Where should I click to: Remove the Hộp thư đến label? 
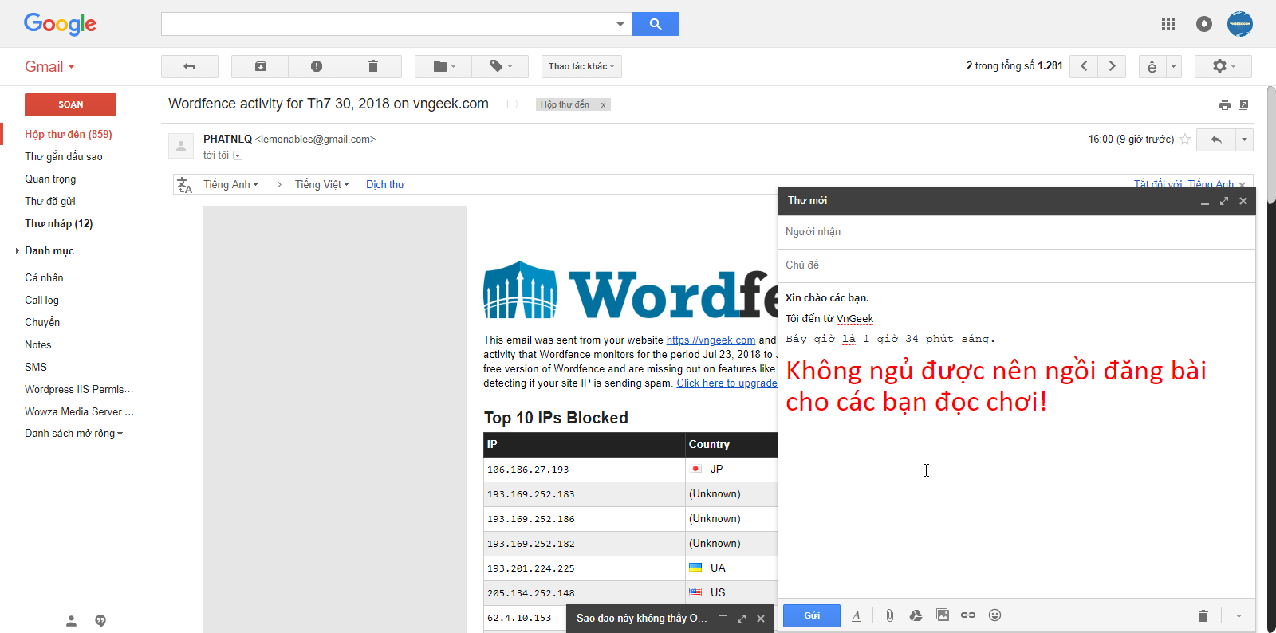click(x=603, y=105)
